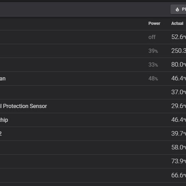Image resolution: width=186 pixels, height=186 pixels.
Task: Click the 58.0° temperature reading
Action: pyautogui.click(x=178, y=147)
